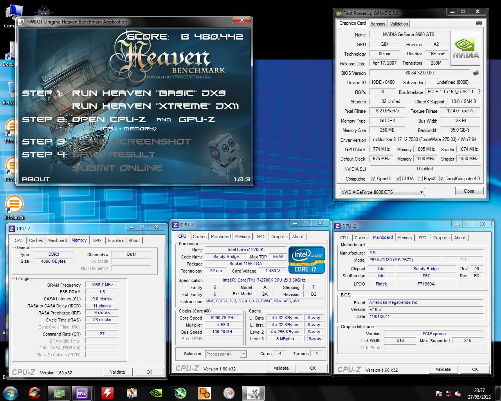Viewport: 501px width, 401px height.
Task: Open the red circular taskbar icon
Action: [229, 393]
